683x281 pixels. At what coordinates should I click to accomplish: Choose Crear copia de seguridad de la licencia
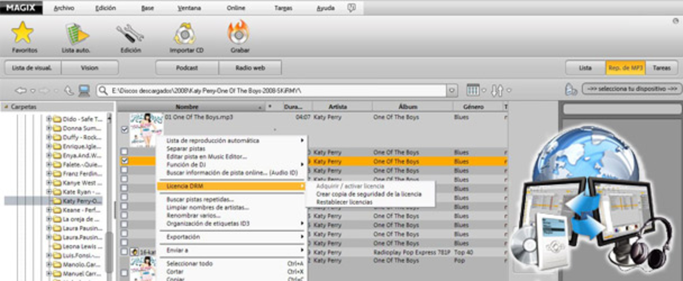[369, 194]
